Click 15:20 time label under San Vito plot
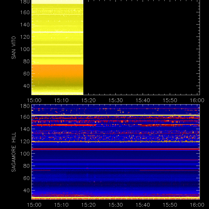Image resolution: width=209 pixels, height=209 pixels. click(x=89, y=100)
